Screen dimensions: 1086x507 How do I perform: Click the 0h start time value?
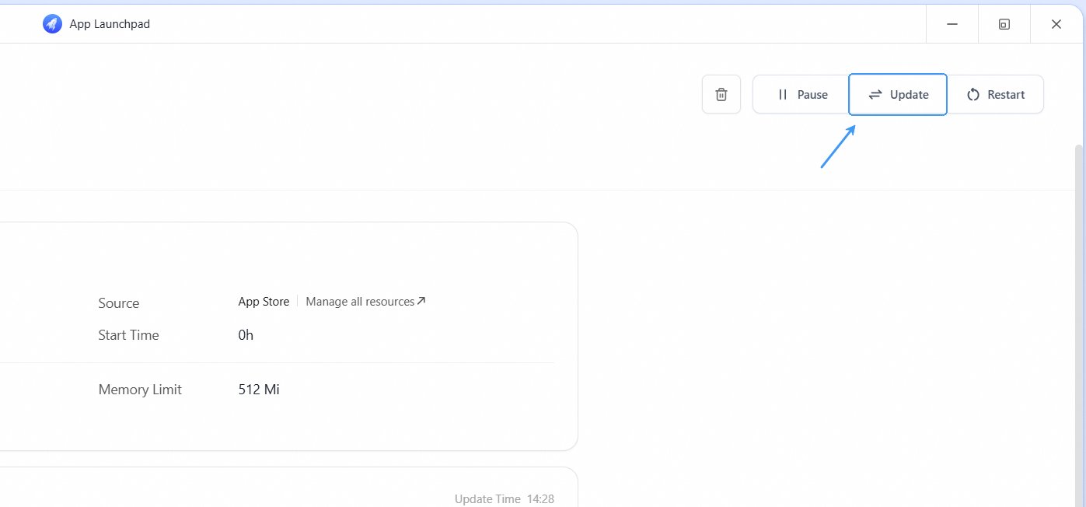tap(246, 335)
